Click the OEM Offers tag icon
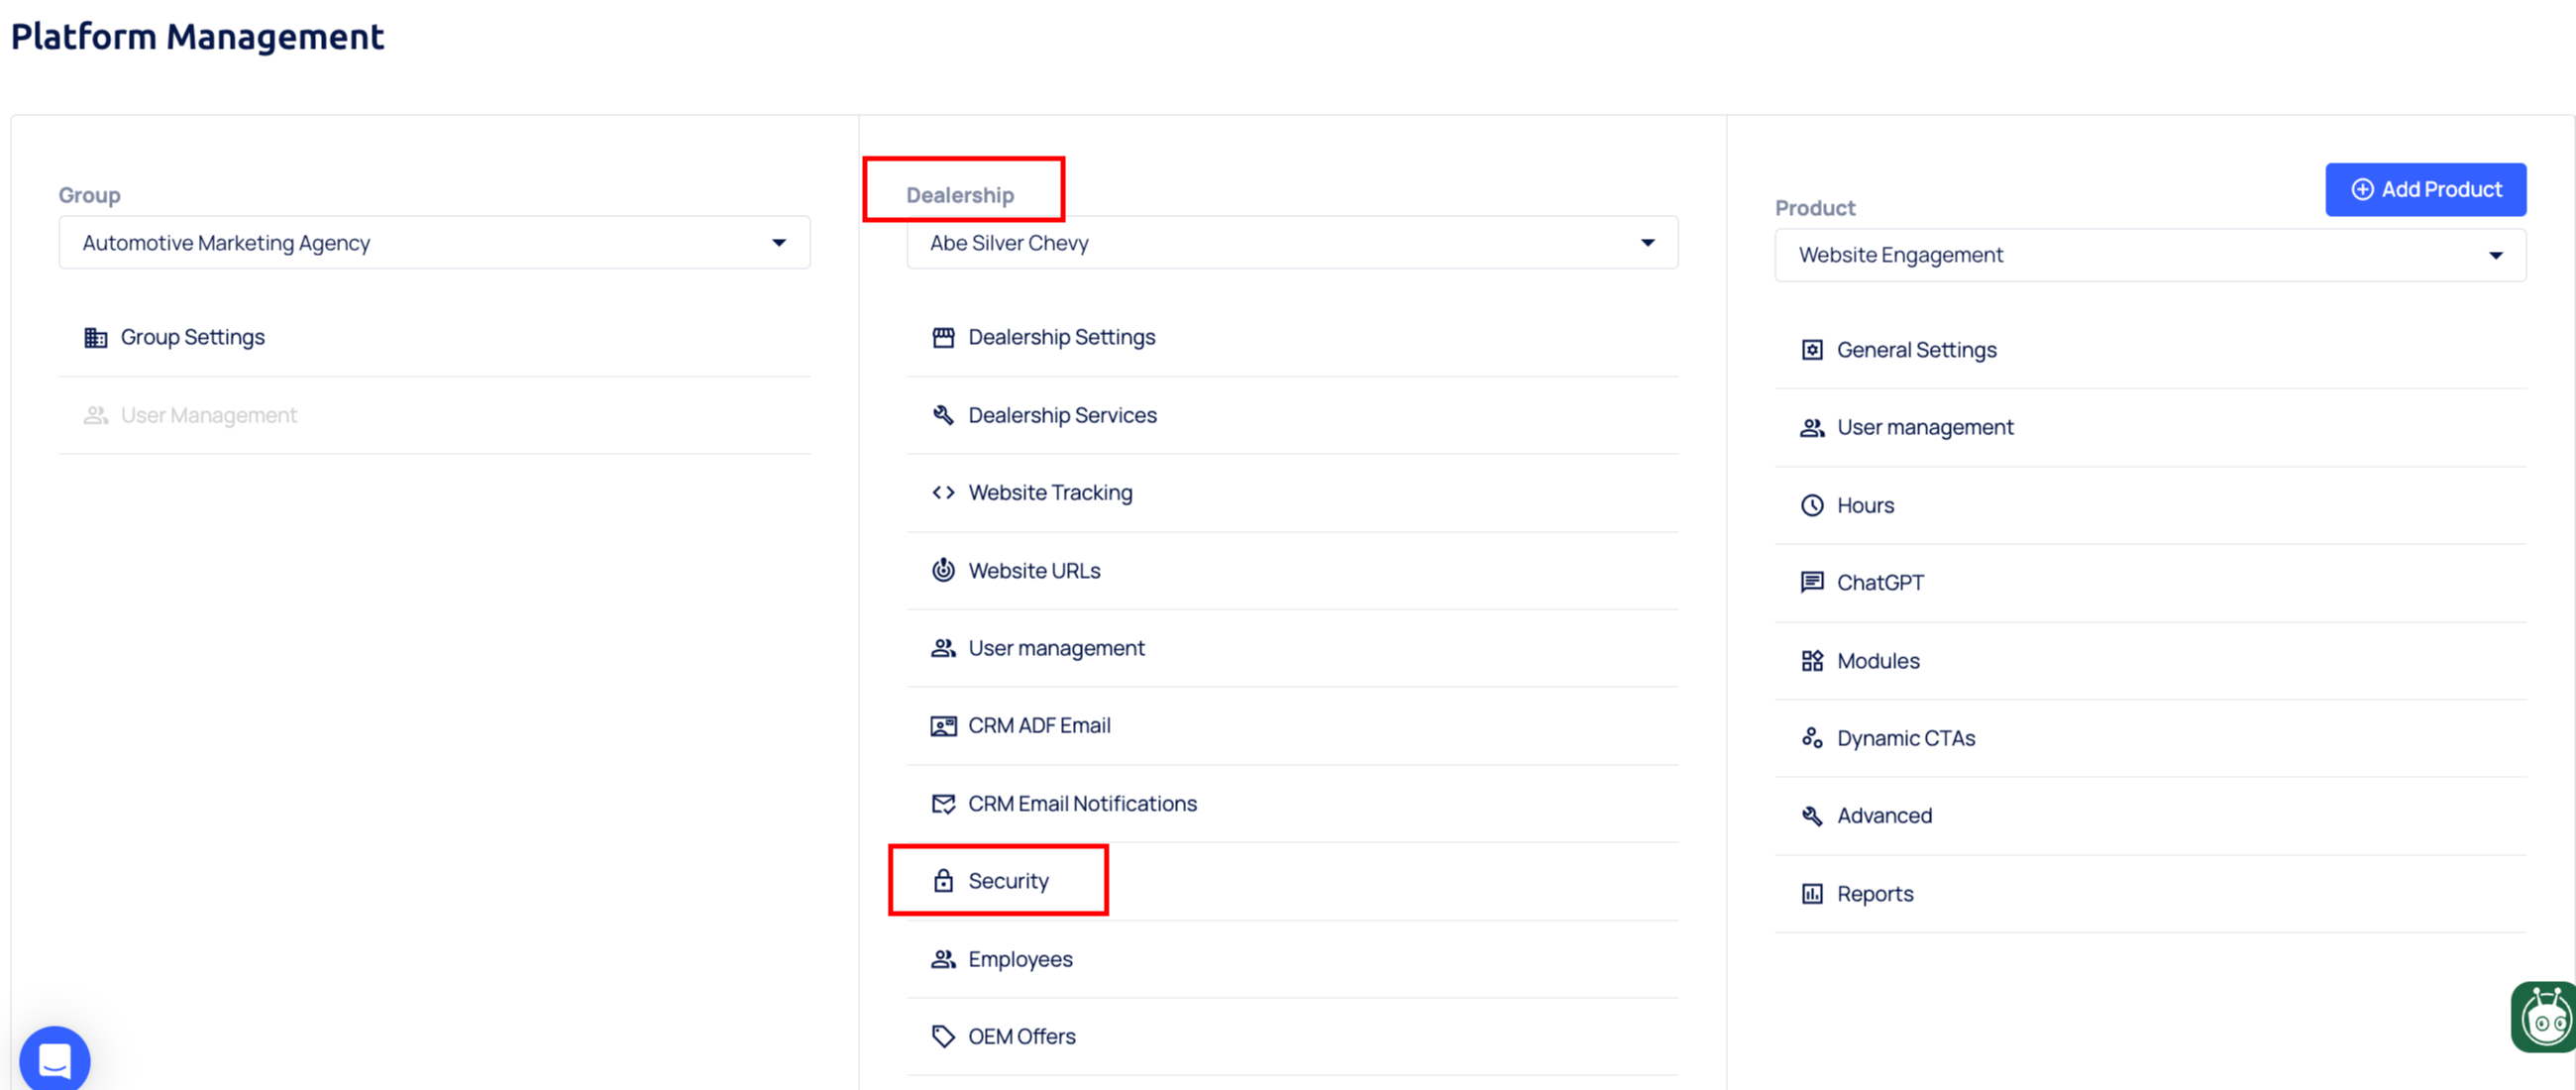The image size is (2576, 1090). point(942,1036)
